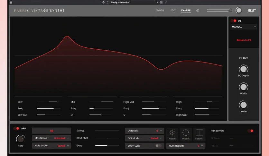The image size is (269, 156).
Task: Click the Width knob
Action: coord(244,87)
